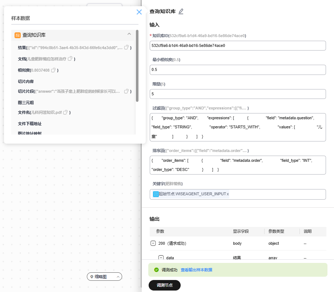Copy the 切片片段 value with copy icon

click(126, 91)
